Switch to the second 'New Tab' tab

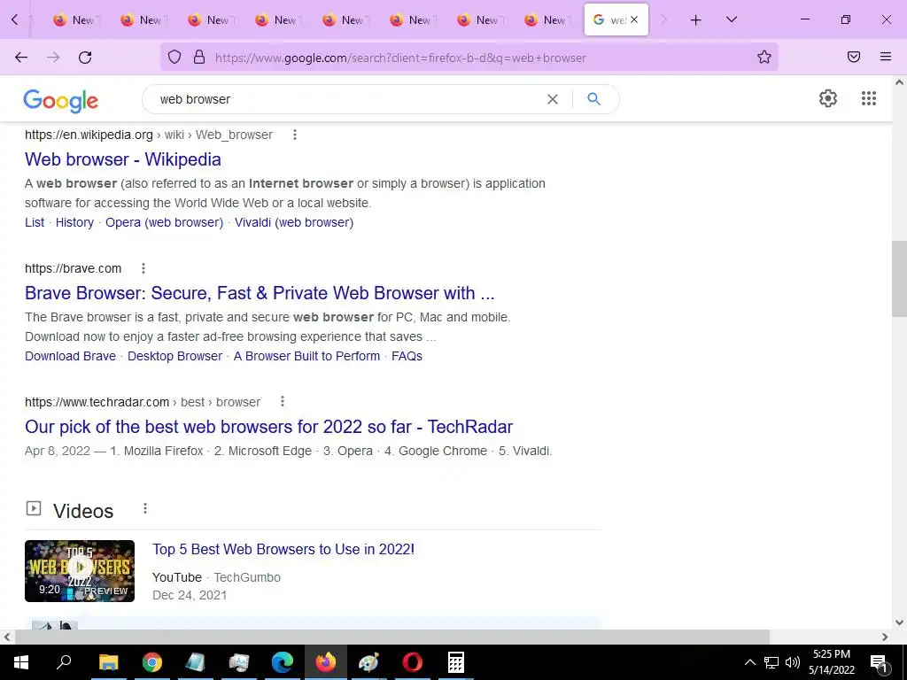[x=143, y=19]
